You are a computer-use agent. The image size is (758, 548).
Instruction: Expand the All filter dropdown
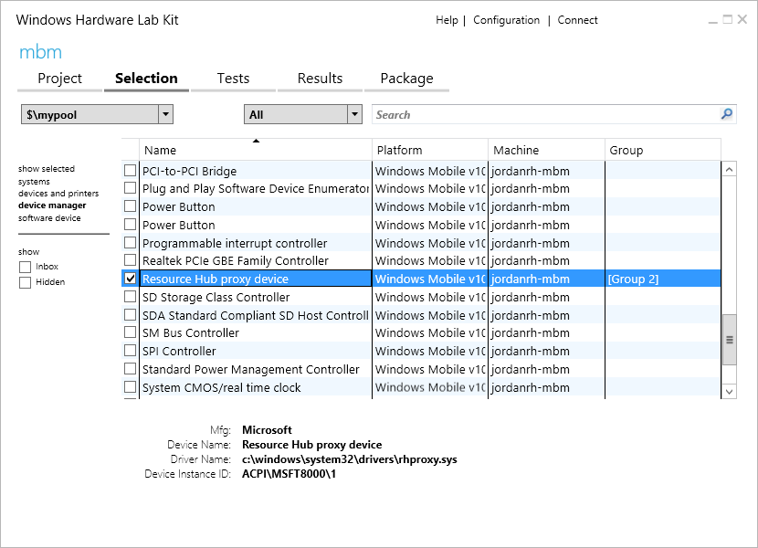[x=354, y=114]
